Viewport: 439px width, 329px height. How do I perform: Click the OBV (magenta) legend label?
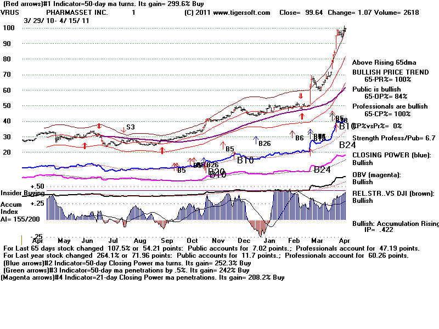(376, 175)
